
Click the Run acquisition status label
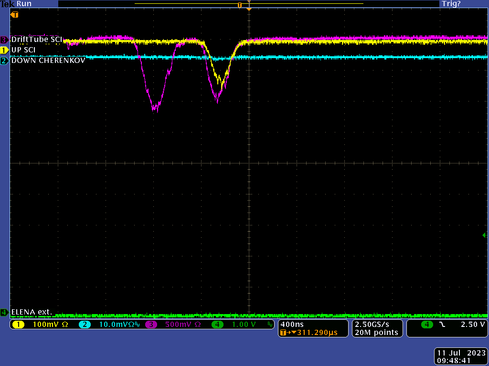[x=25, y=4]
